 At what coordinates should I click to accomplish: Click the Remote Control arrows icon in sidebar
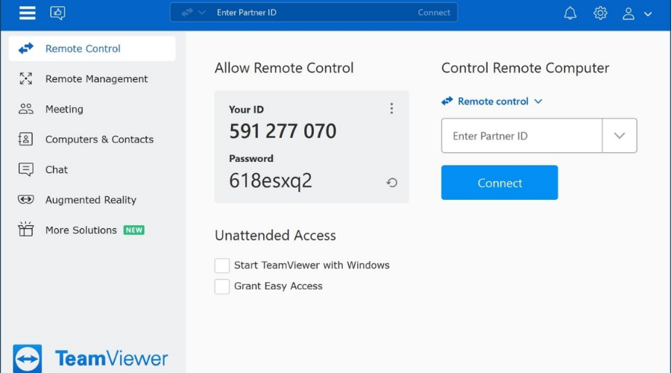pyautogui.click(x=25, y=48)
